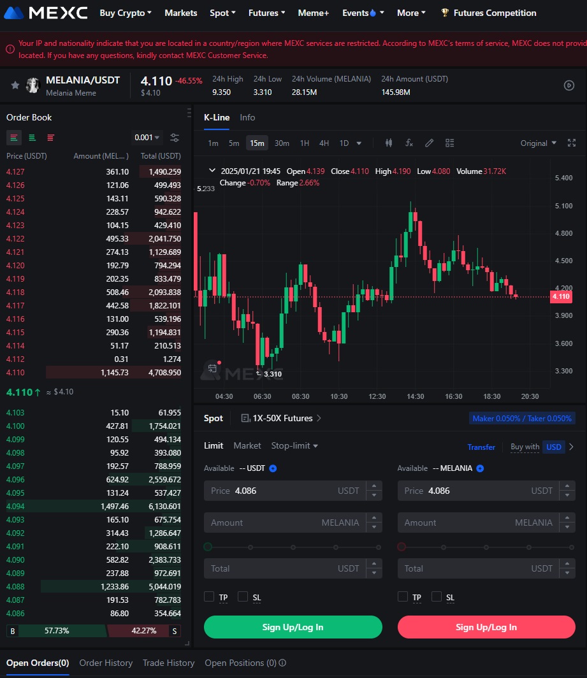The image size is (587, 678).
Task: Click the sell Total USDT input field
Action: coord(486,568)
